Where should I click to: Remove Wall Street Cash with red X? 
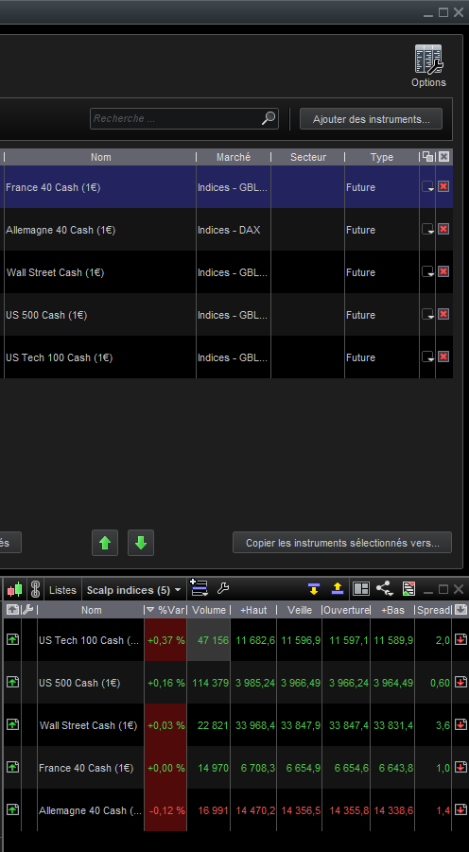[443, 271]
